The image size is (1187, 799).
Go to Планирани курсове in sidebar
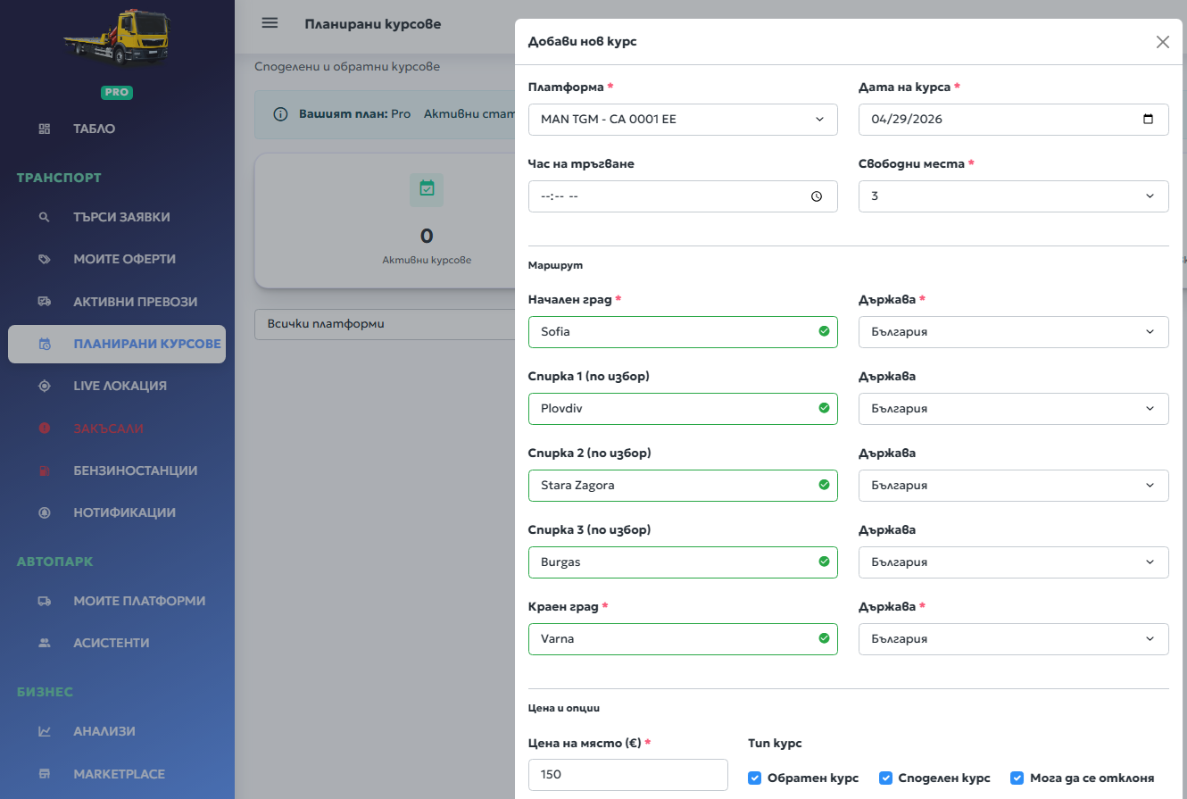click(117, 344)
